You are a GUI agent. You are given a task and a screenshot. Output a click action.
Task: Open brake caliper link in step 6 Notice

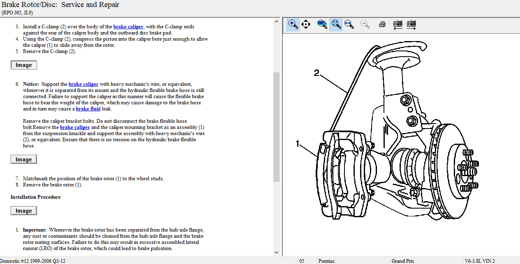pyautogui.click(x=83, y=84)
